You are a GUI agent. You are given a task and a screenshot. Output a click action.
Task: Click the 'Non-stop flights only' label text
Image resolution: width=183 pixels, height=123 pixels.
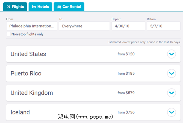[x=27, y=34]
